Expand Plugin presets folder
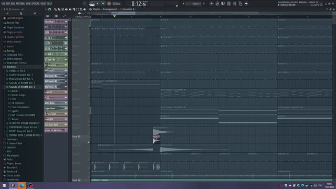336x189 pixels. (x=14, y=33)
